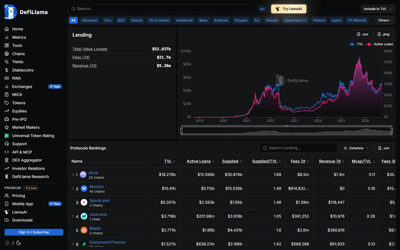Select the OP Mainnet chain tab
Viewport: 400px width, 250px height.
click(x=357, y=20)
